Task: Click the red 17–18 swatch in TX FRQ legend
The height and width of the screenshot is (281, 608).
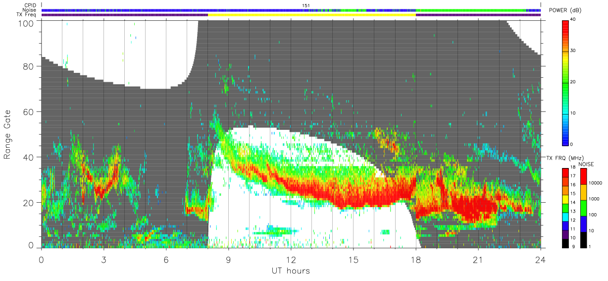Action: [565, 172]
